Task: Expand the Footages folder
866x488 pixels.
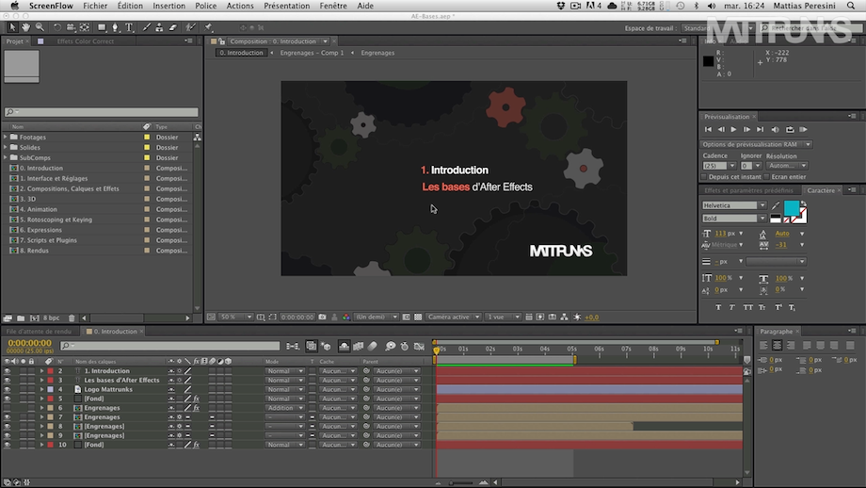Action: tap(6, 137)
